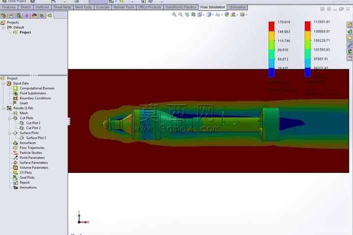Switch to the Office Products tab
This screenshot has height=235, width=353.
pyautogui.click(x=150, y=7)
